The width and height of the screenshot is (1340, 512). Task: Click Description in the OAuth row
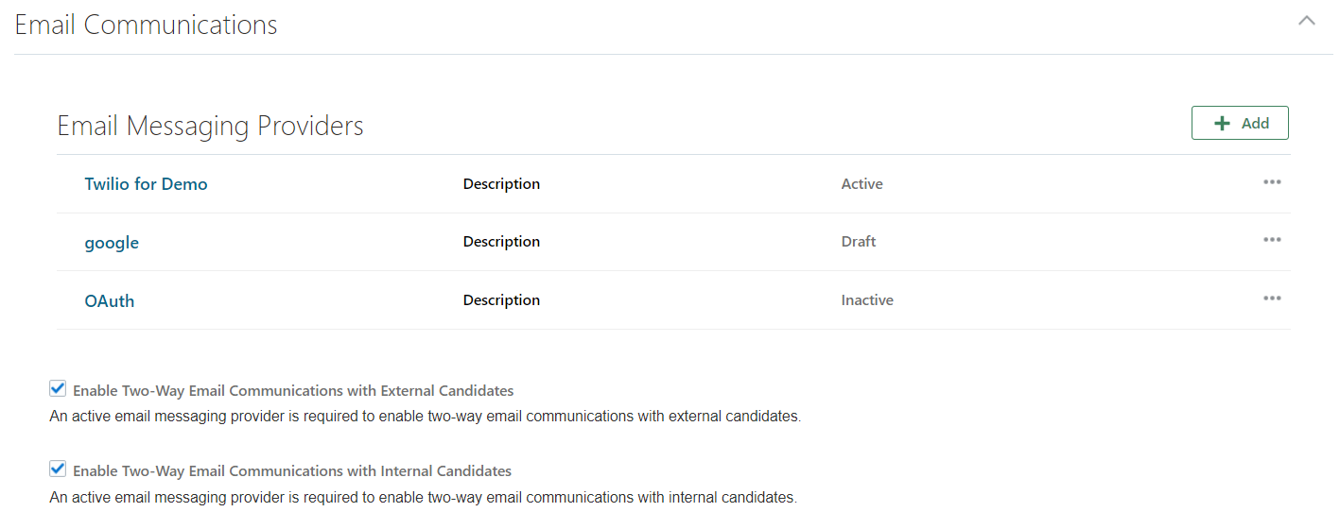pyautogui.click(x=501, y=300)
